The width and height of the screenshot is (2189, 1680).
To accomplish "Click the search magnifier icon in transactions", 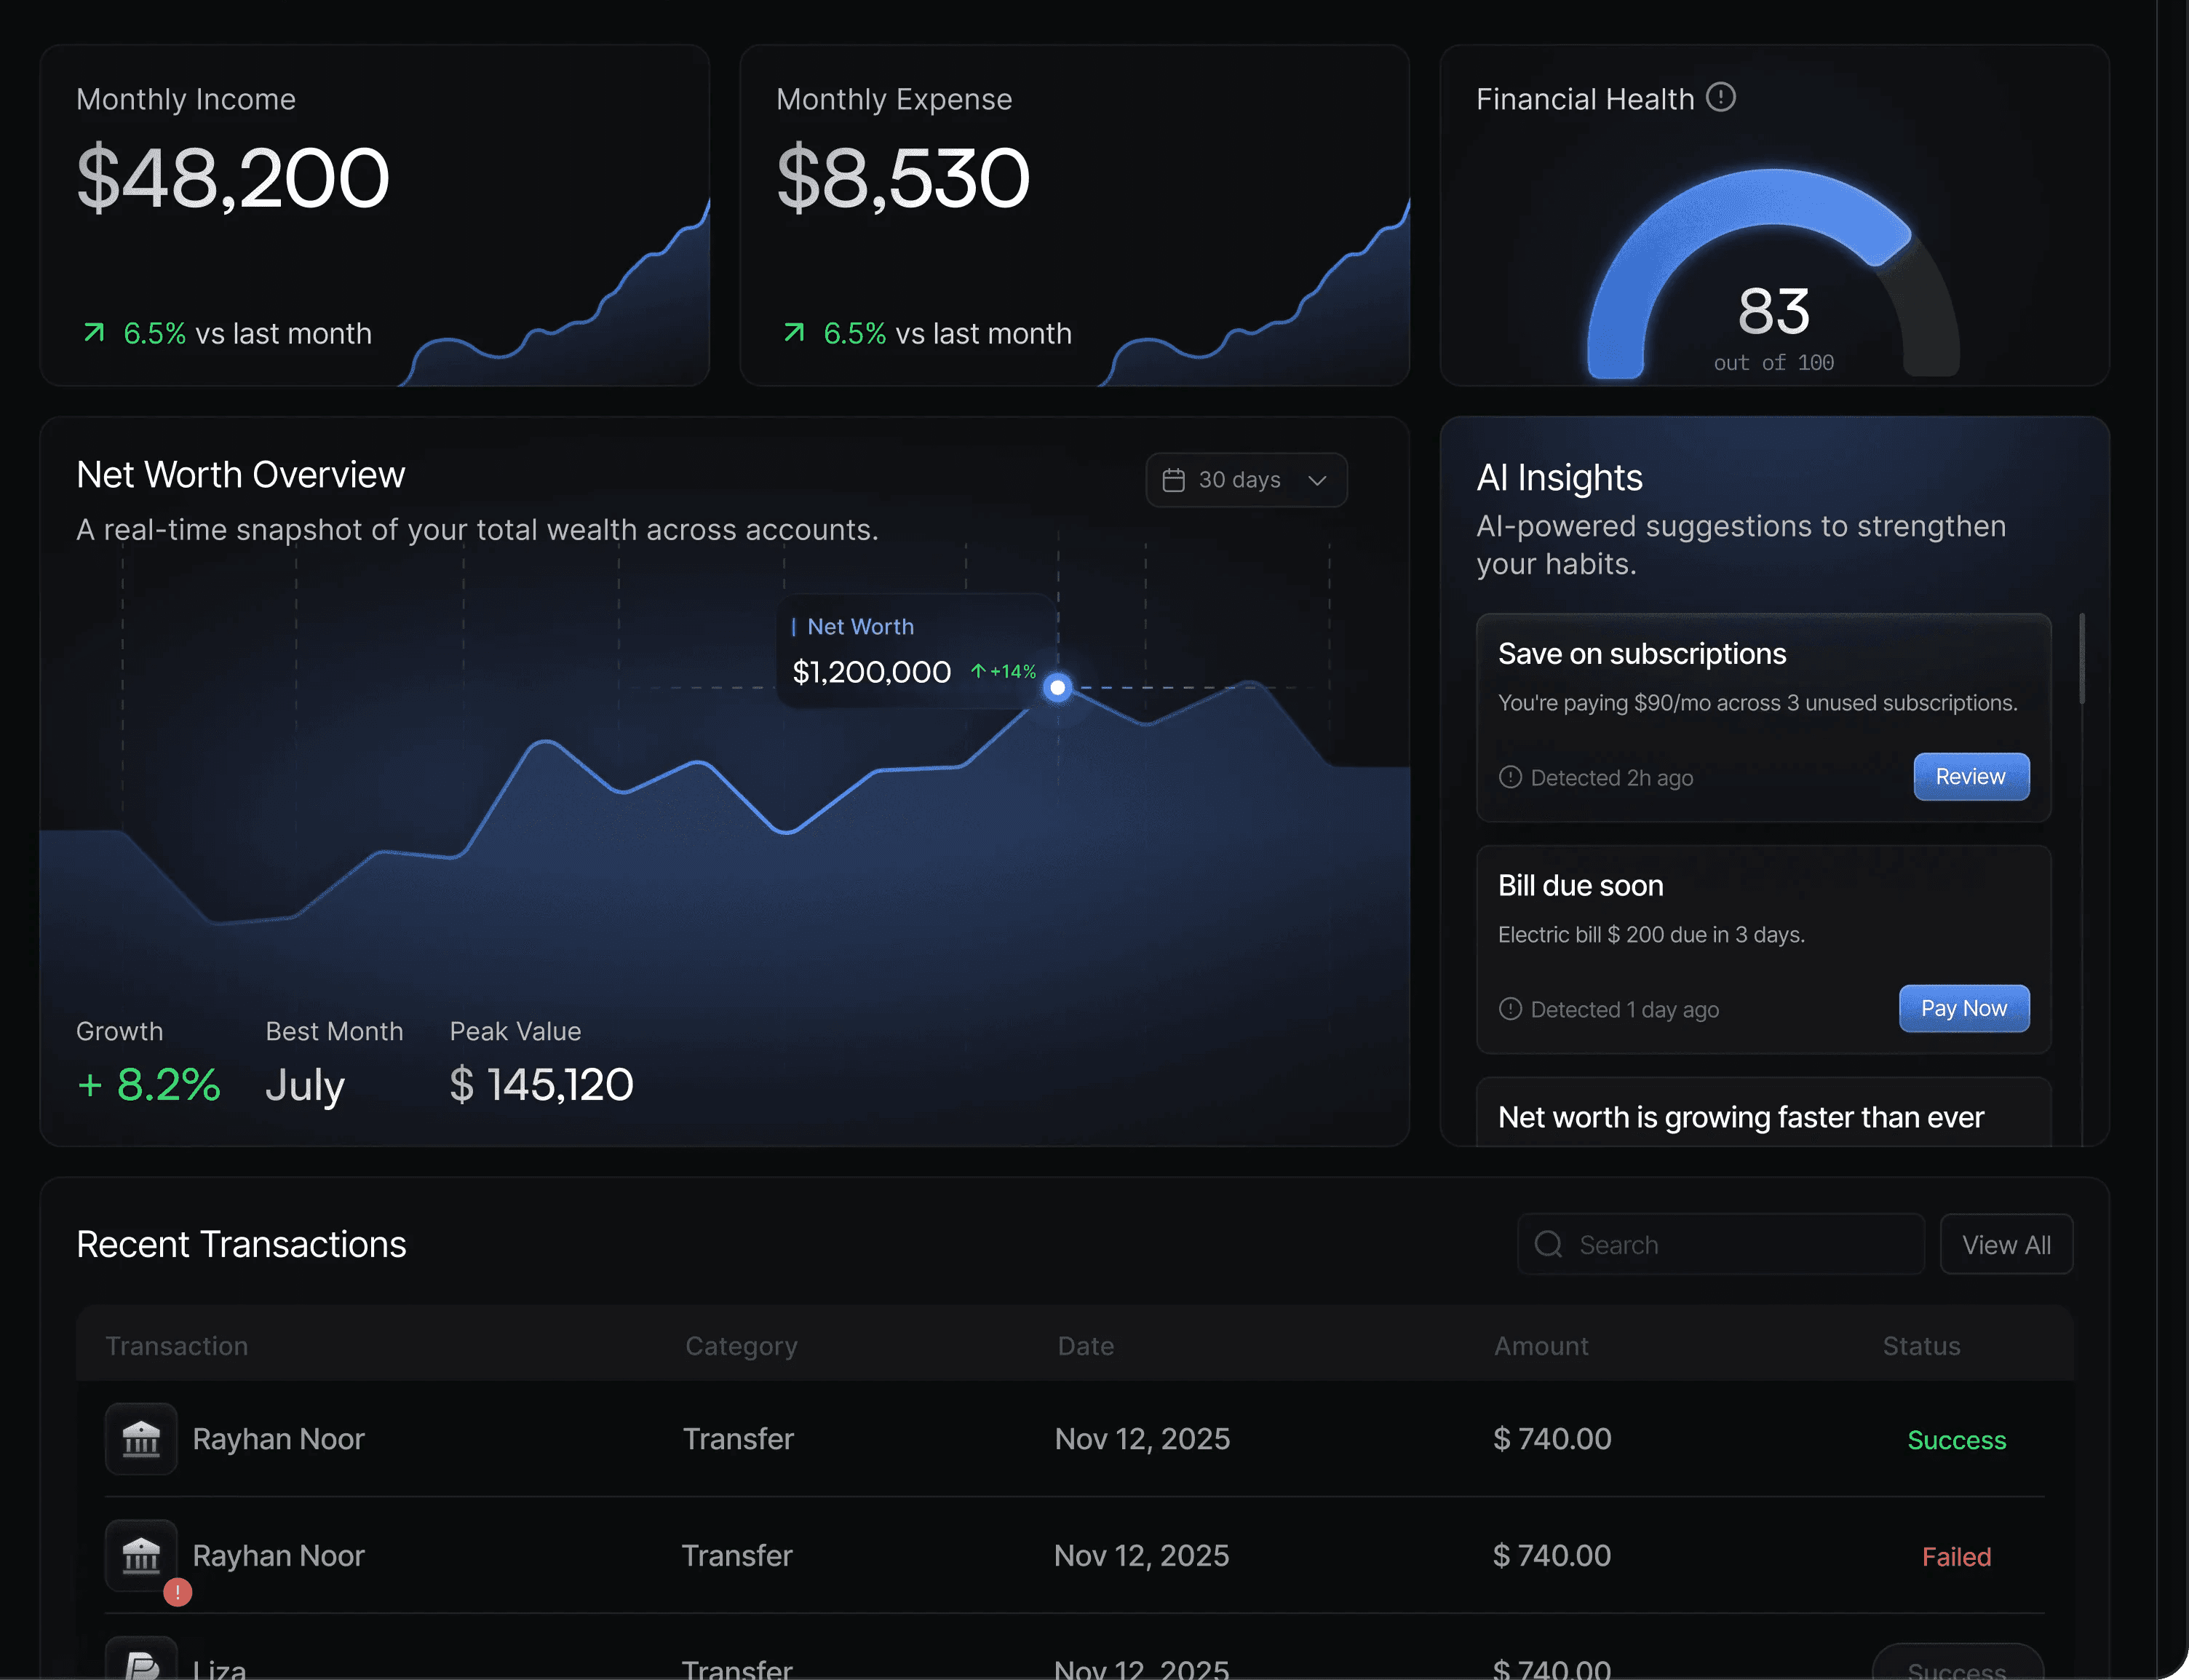I will [1549, 1244].
